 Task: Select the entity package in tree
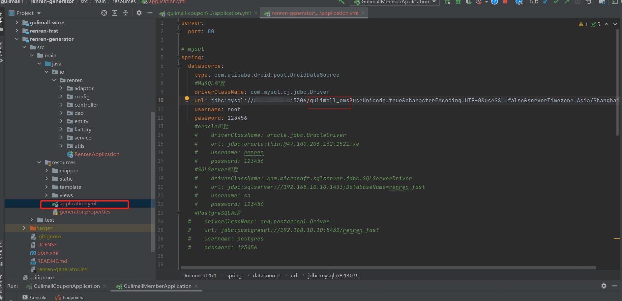coord(81,121)
